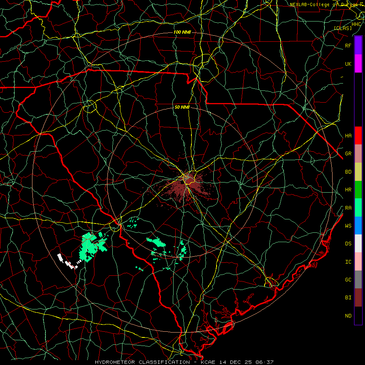Click the purple RF legend color swatch
The image size is (365, 365).
click(358, 45)
